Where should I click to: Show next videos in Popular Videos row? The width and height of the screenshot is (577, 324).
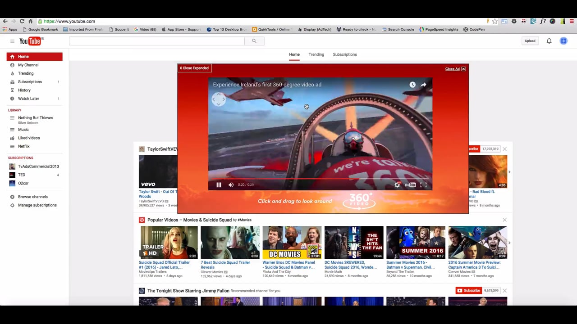[x=509, y=243]
